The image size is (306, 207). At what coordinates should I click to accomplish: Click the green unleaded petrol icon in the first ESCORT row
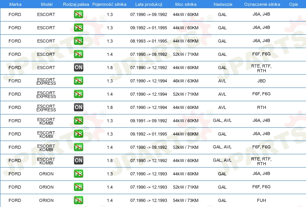coord(78,14)
